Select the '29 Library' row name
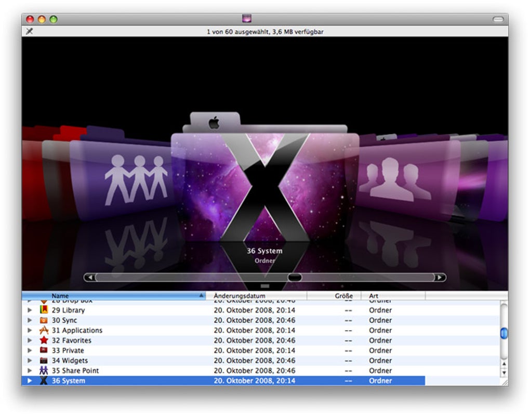Viewport: 530px width, 416px height. pyautogui.click(x=68, y=310)
